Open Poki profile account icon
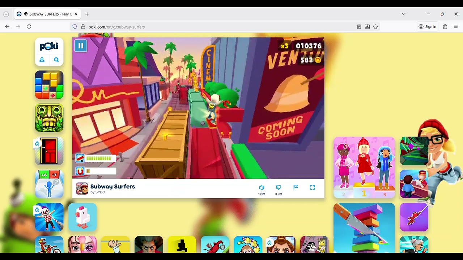463x260 pixels. 42,60
